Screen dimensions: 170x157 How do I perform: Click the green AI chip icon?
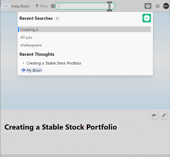pyautogui.click(x=147, y=18)
